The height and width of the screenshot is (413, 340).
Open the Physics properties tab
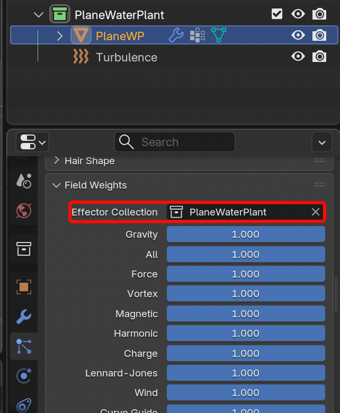[x=23, y=376]
